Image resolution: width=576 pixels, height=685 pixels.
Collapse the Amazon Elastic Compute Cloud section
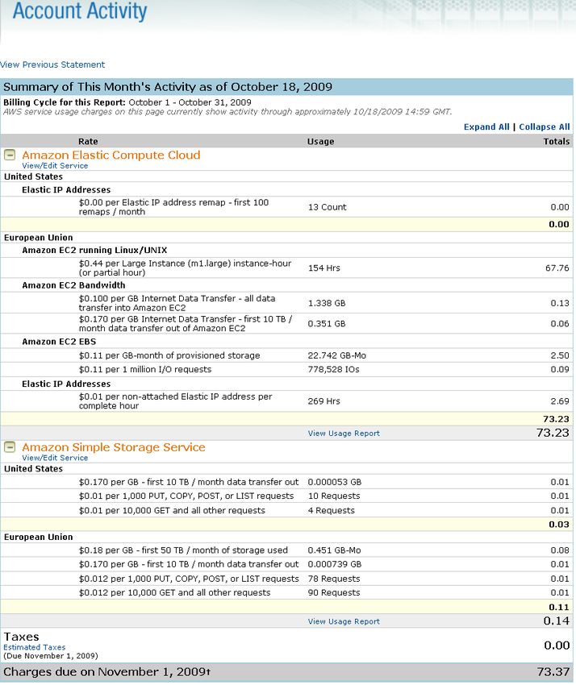click(10, 155)
